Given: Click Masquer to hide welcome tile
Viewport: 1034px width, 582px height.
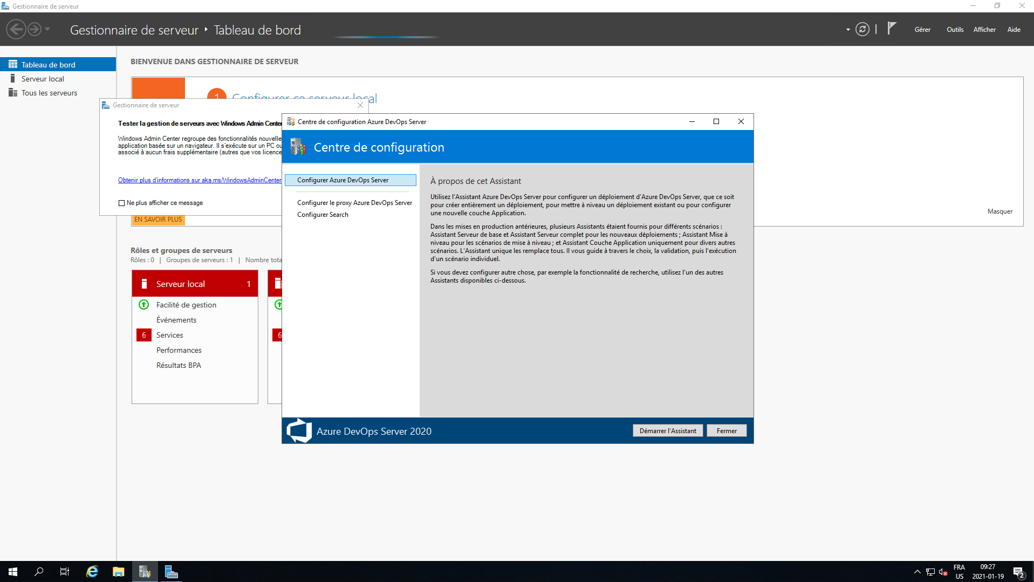Looking at the screenshot, I should [x=999, y=211].
